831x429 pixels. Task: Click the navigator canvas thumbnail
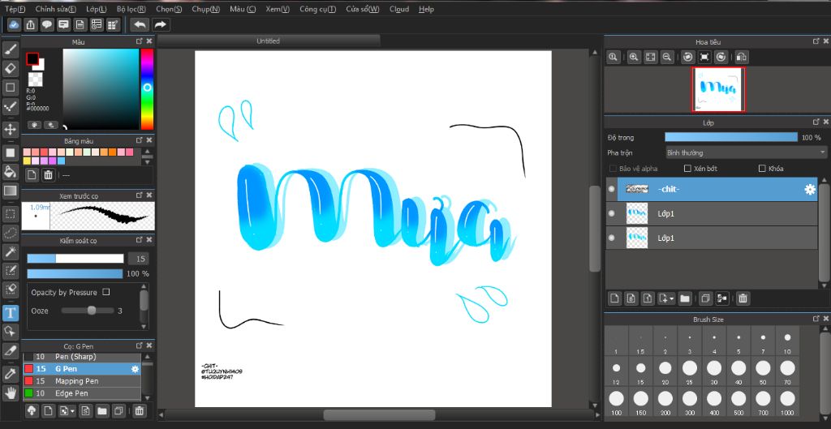pos(718,89)
